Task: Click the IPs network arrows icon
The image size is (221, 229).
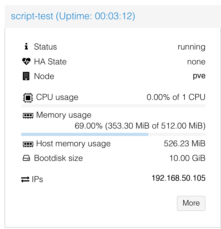Action: pyautogui.click(x=25, y=179)
